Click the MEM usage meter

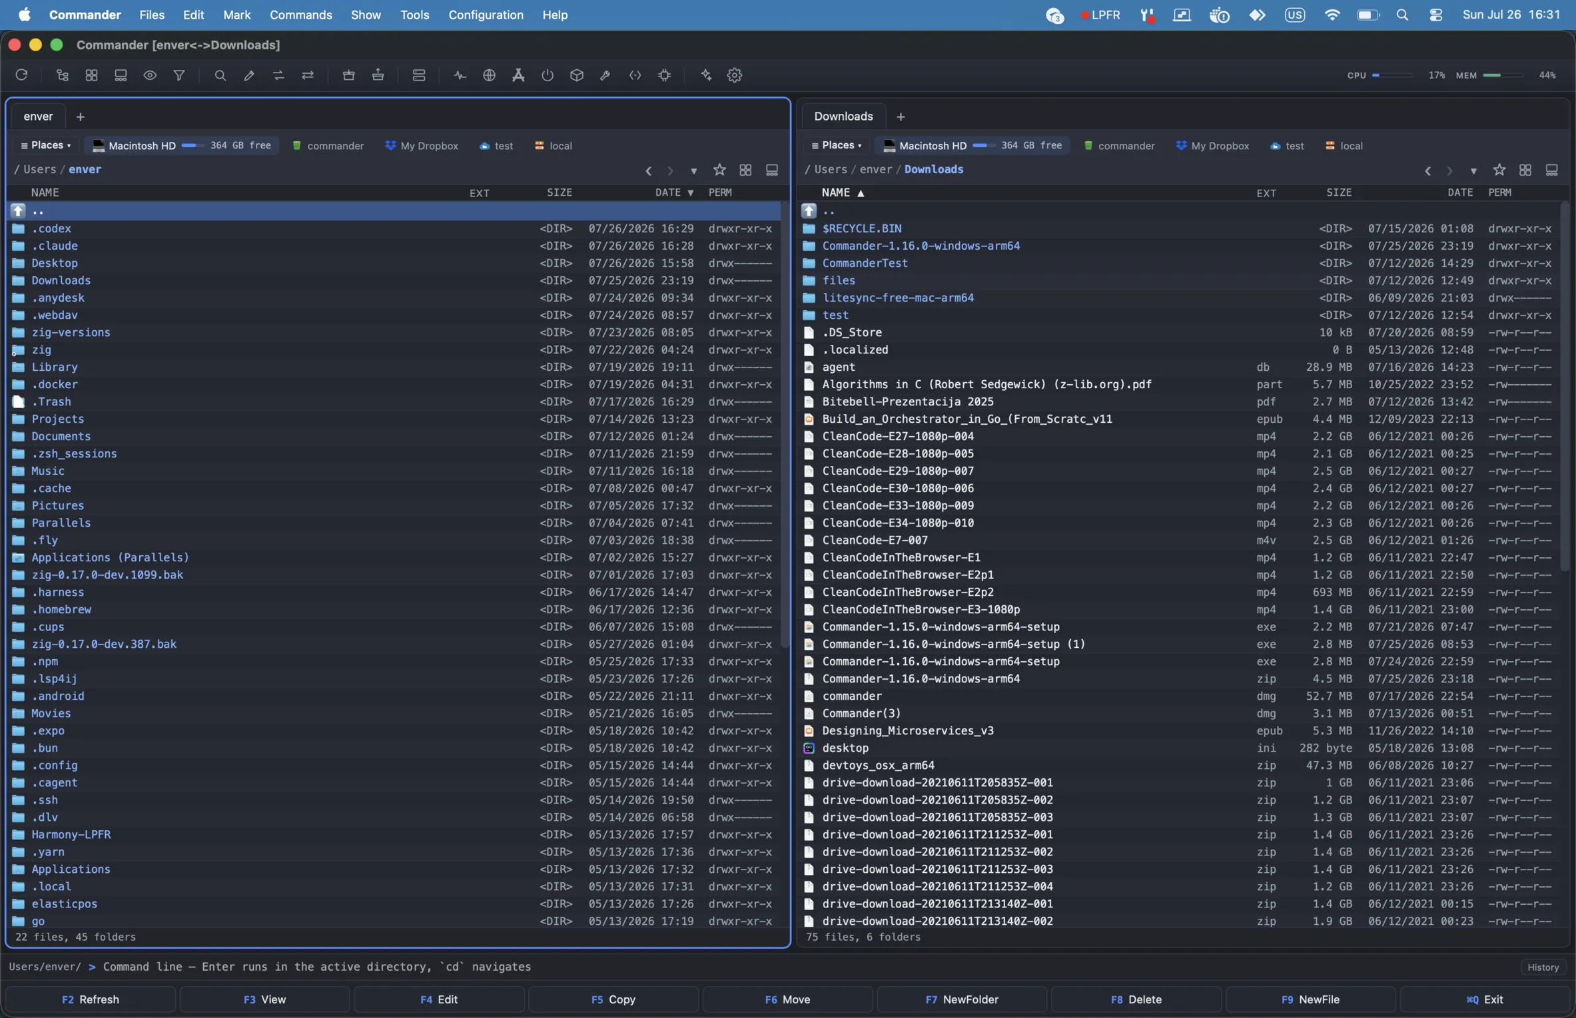tap(1505, 75)
